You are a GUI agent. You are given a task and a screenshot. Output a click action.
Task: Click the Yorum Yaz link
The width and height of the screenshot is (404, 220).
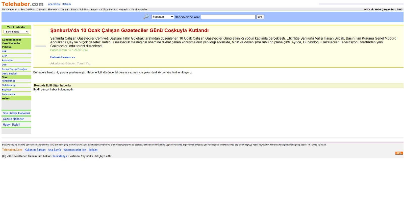pyautogui.click(x=84, y=63)
